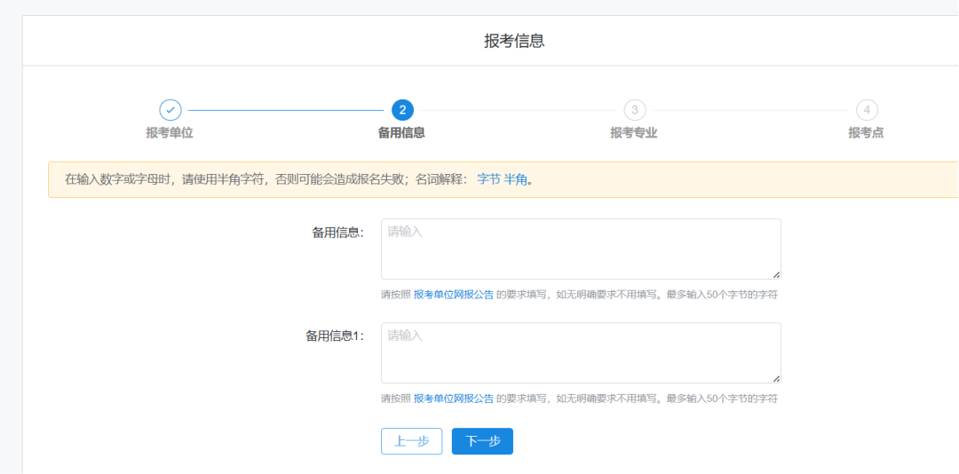The height and width of the screenshot is (474, 959).
Task: Select the 报考单位 step label
Action: 170,133
